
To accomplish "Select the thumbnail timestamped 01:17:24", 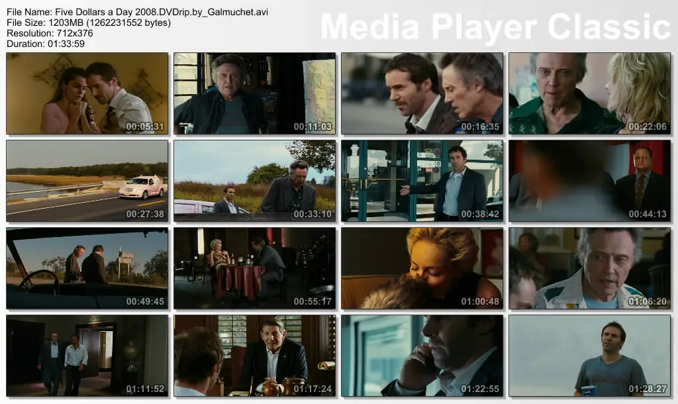I will coord(255,356).
